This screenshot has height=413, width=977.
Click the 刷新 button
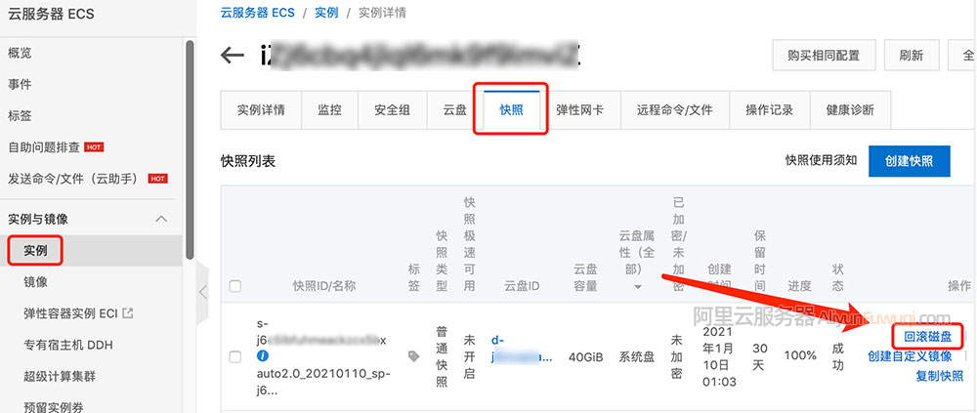(911, 55)
